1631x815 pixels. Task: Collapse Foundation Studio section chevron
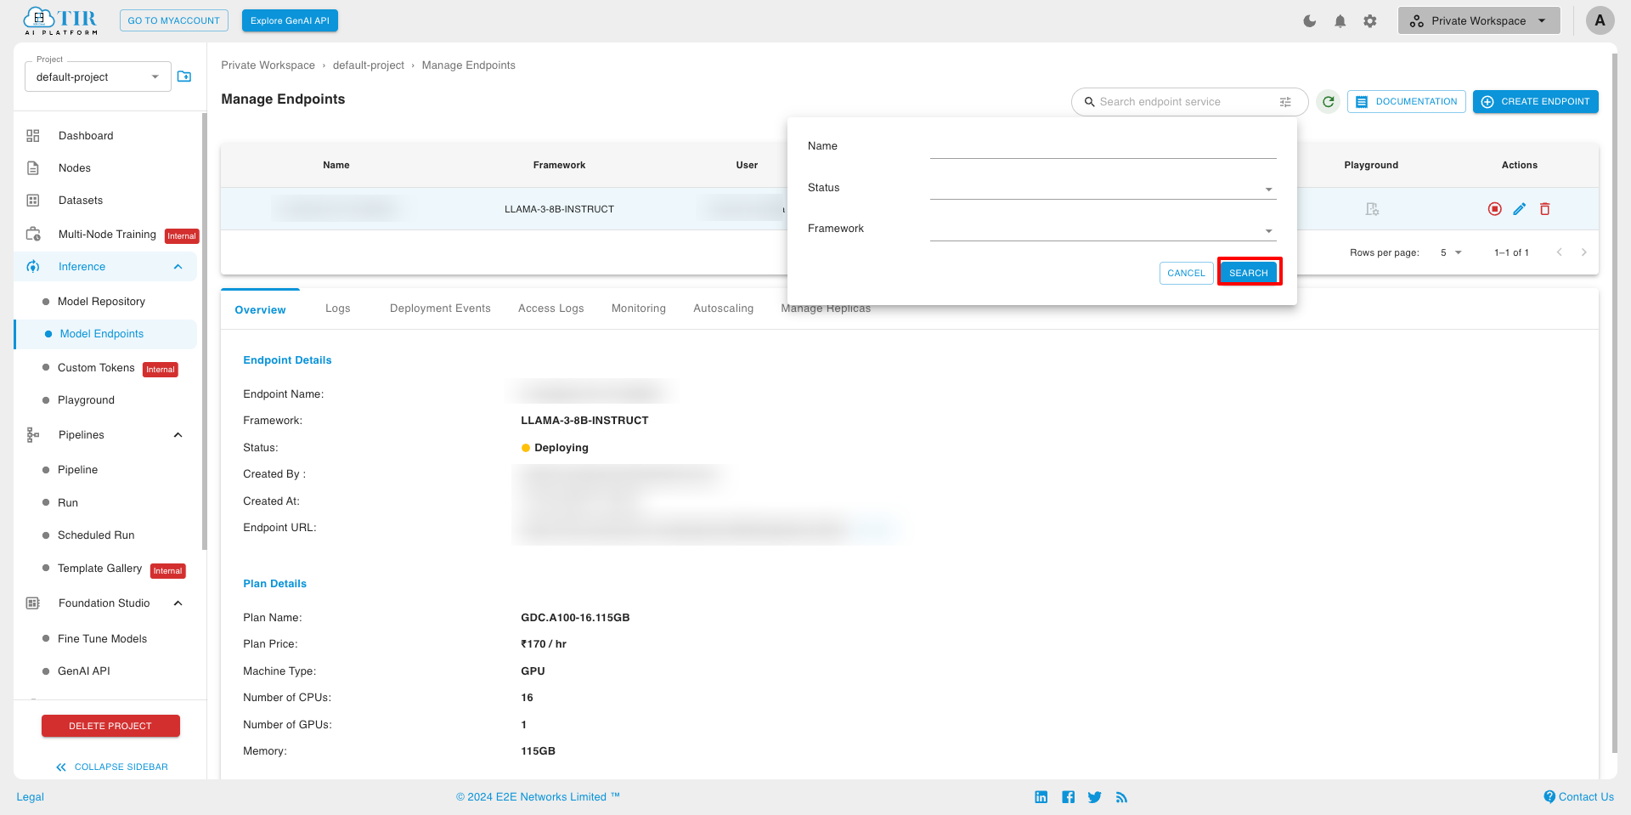tap(178, 603)
